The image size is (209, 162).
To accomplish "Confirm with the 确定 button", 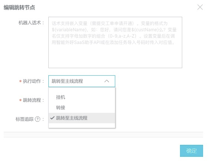I will [192, 151].
